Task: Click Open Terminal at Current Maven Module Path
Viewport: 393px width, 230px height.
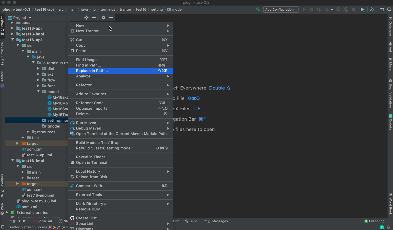Action: point(120,134)
